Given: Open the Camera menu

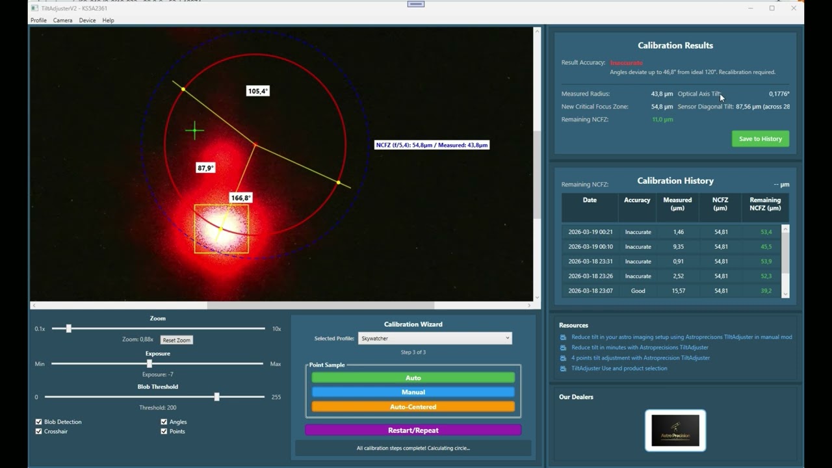Looking at the screenshot, I should click(62, 20).
